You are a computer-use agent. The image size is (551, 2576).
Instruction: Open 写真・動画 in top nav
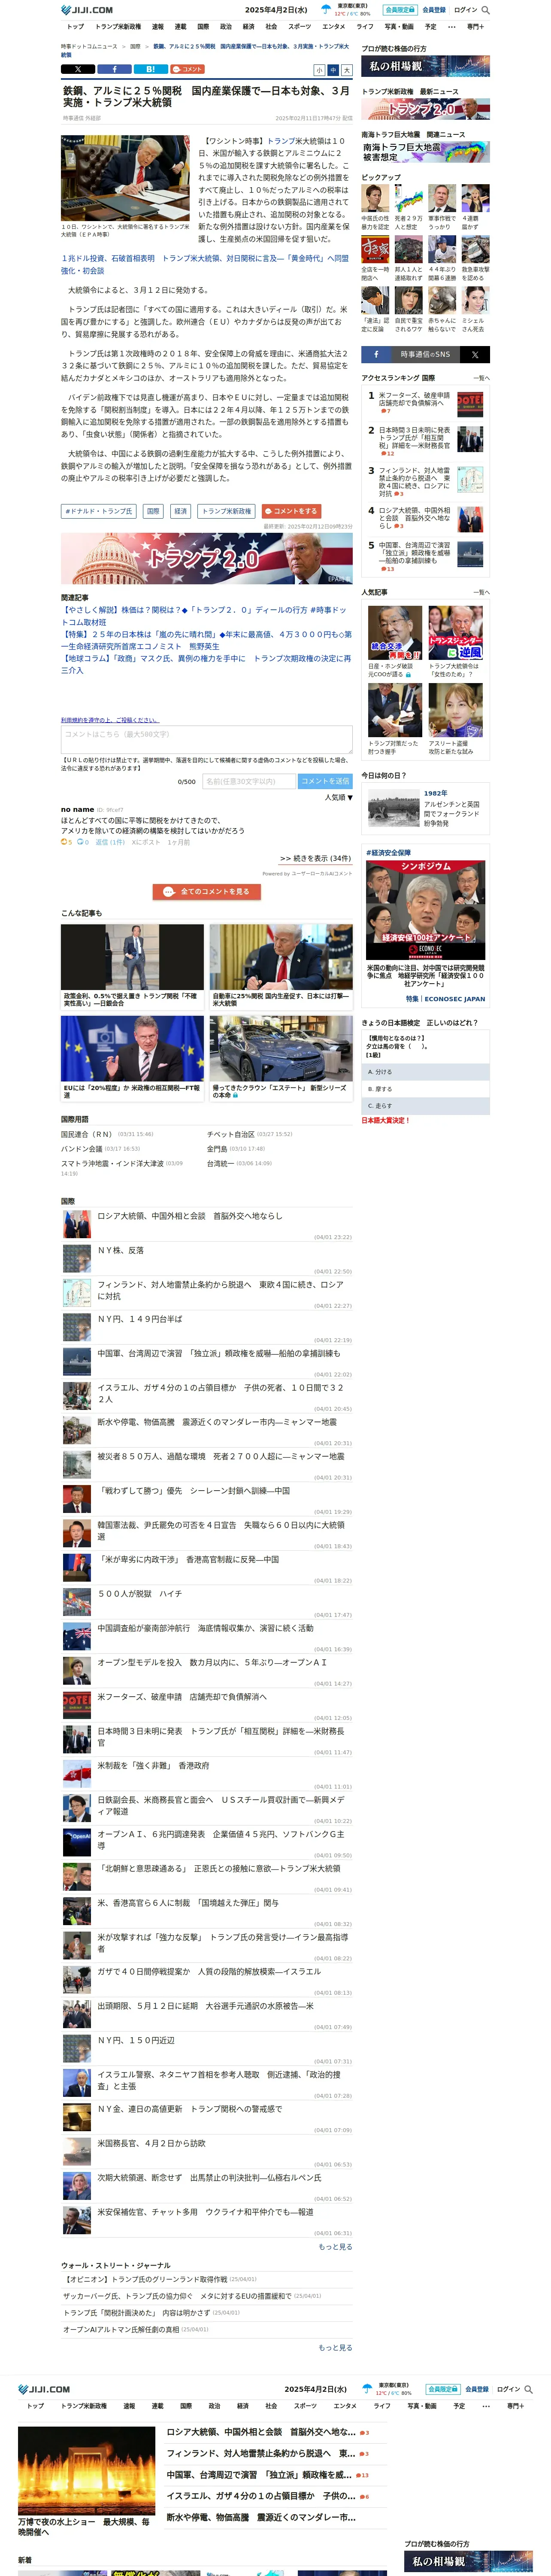(x=399, y=27)
